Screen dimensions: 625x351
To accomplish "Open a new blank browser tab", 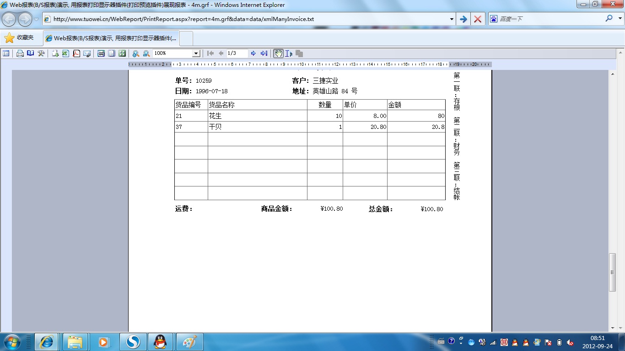I will pyautogui.click(x=187, y=38).
